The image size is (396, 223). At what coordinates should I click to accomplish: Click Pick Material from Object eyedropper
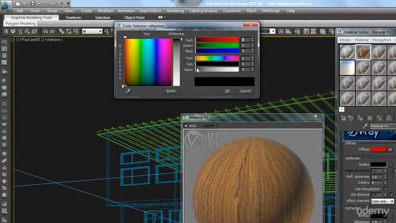point(364,126)
